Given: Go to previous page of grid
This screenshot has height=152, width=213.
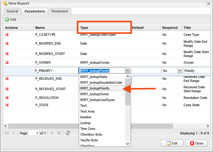Looking at the screenshot, I should point(13,133).
